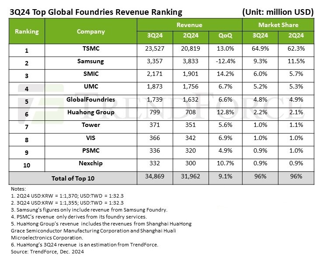Click VIS's 2Q24 revenue '342'

(x=191, y=138)
